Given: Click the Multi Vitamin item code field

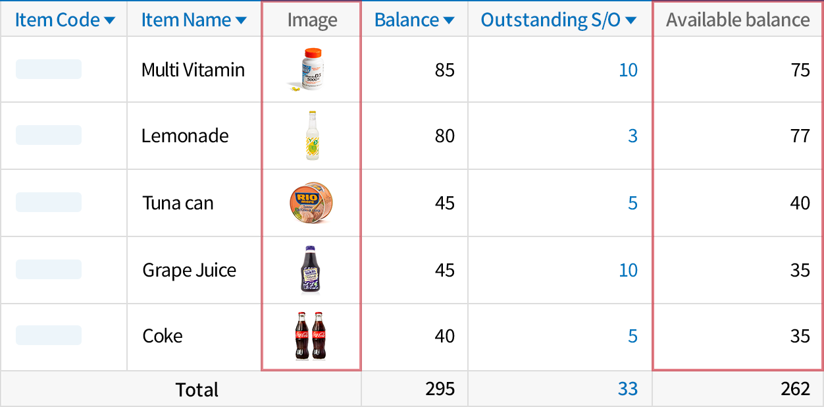Looking at the screenshot, I should [49, 69].
